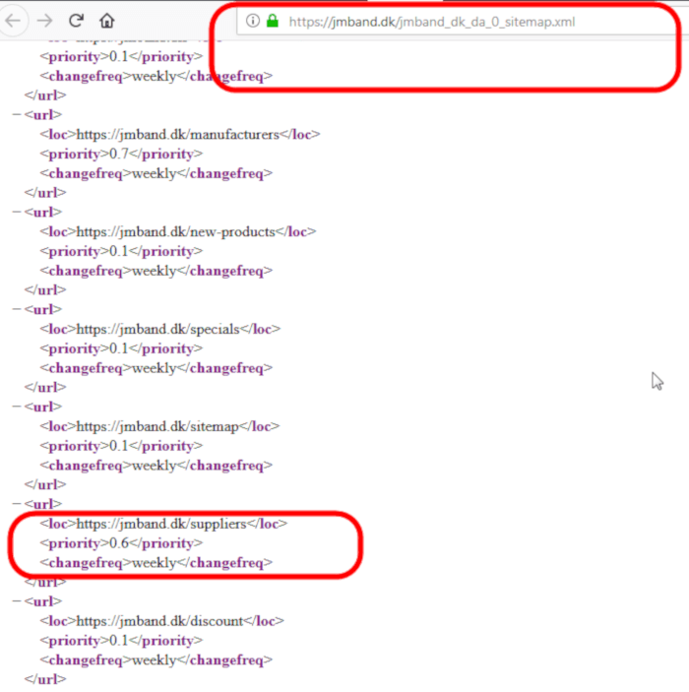
Task: Click priority 0.1 under discount loc
Action: click(121, 641)
